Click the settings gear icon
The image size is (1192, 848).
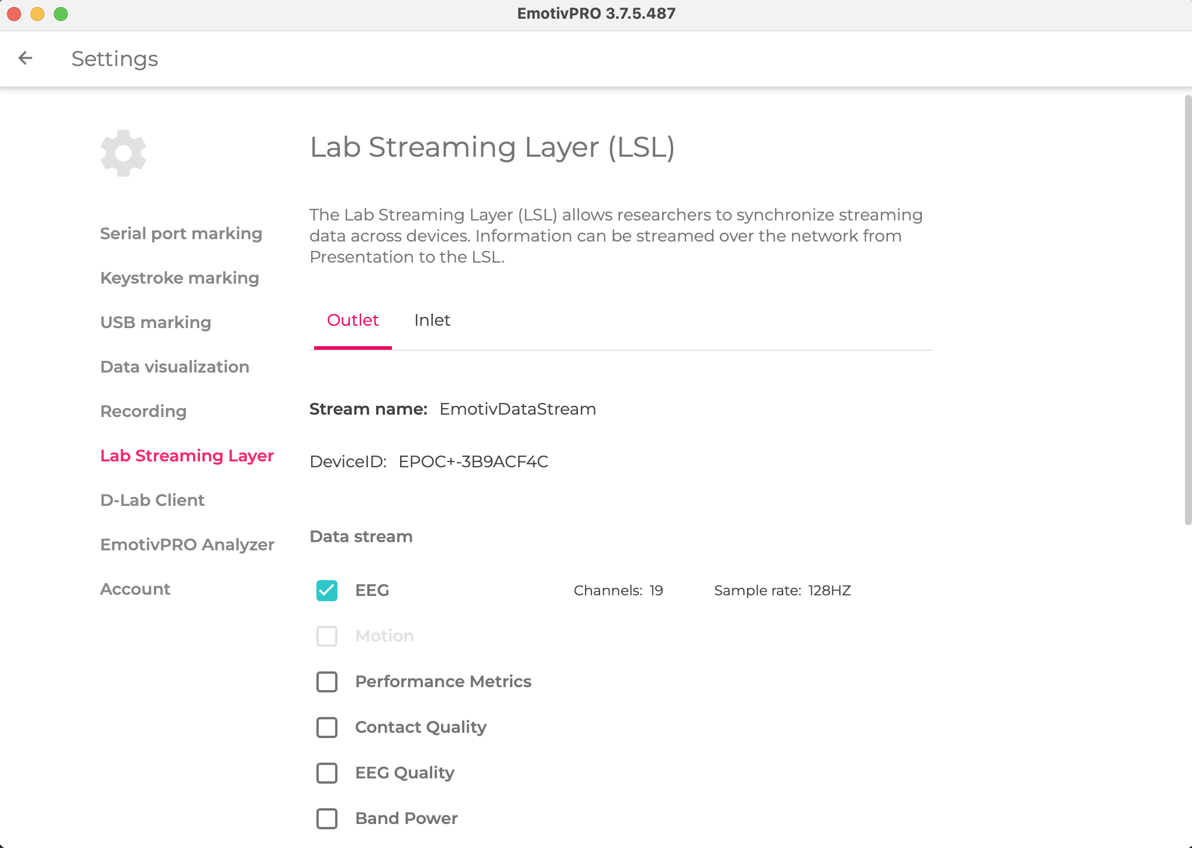point(123,153)
